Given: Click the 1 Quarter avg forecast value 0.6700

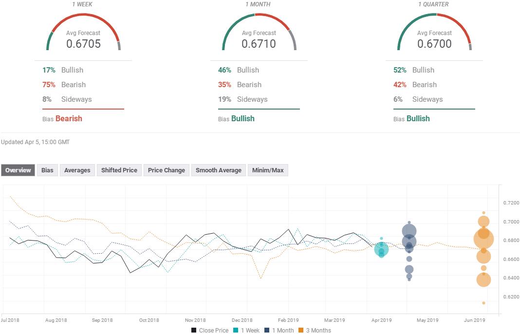Looking at the screenshot, I should point(434,44).
